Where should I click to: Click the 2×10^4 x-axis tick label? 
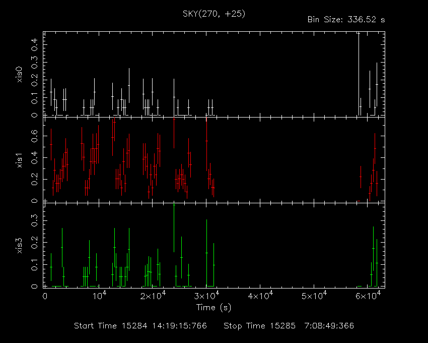point(153,296)
